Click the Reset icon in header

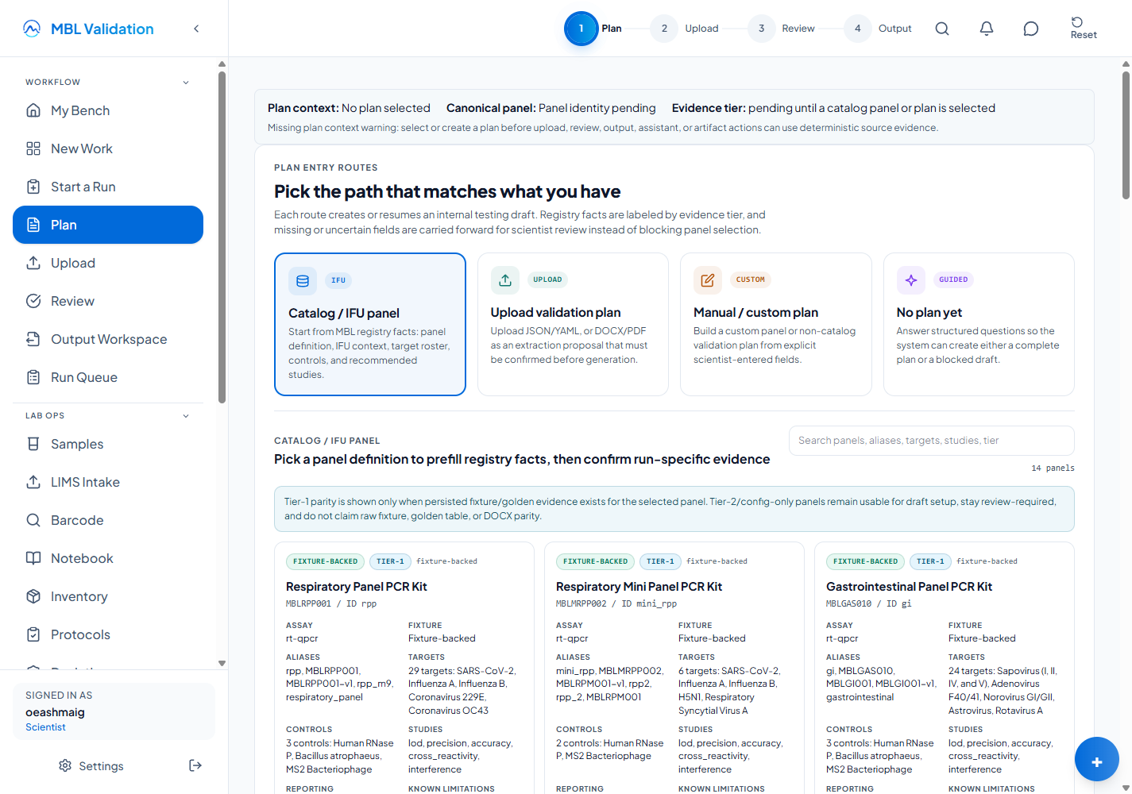[1077, 22]
